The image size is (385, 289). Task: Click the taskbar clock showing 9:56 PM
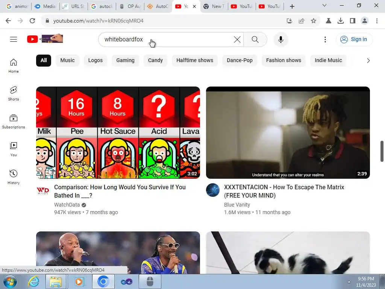tap(366, 282)
